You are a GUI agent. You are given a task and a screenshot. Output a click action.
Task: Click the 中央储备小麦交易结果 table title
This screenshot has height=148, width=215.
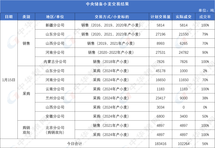tap(107, 4)
